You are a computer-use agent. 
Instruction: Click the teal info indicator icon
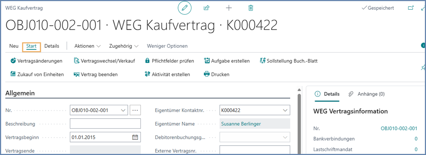click(423, 45)
